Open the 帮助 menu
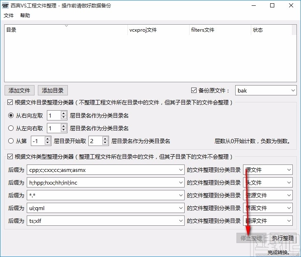Image resolution: width=301 pixels, height=257 pixels. pos(25,16)
